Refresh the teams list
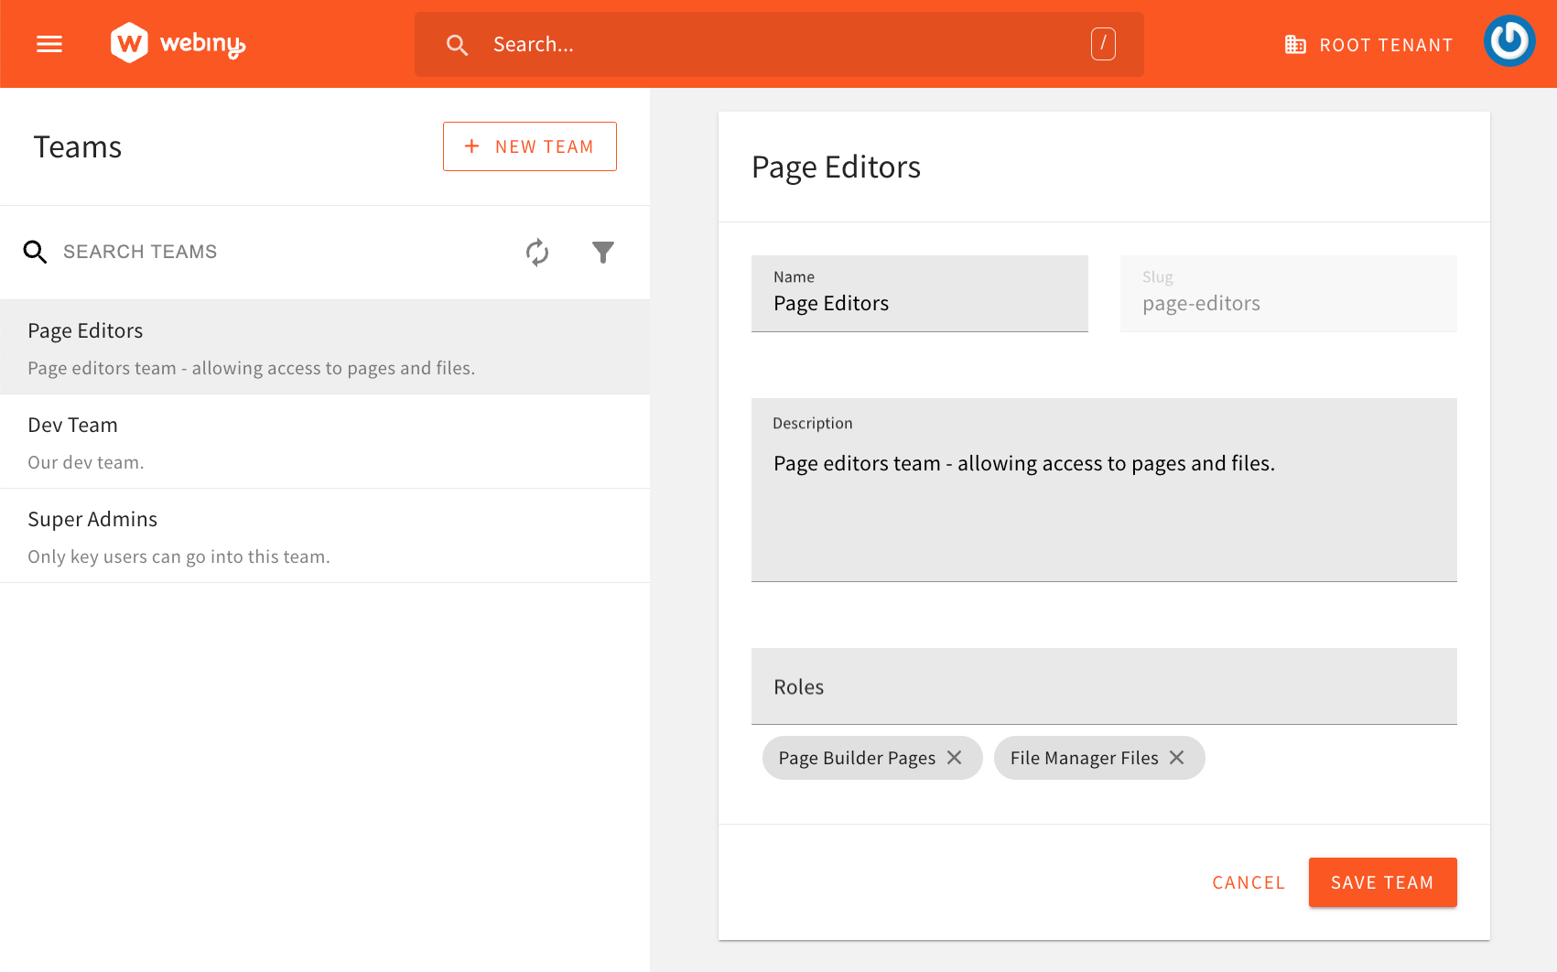Screen dimensions: 1557x972 [537, 252]
